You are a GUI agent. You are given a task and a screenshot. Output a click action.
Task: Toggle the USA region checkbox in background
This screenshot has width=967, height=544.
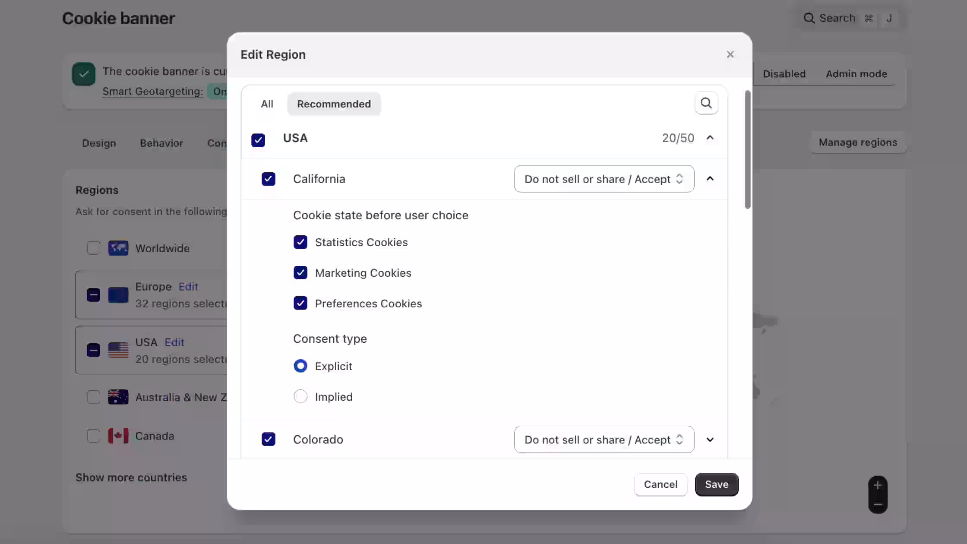click(93, 350)
